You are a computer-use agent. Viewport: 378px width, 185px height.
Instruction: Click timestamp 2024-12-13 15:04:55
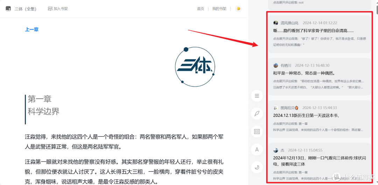[x=305, y=150]
